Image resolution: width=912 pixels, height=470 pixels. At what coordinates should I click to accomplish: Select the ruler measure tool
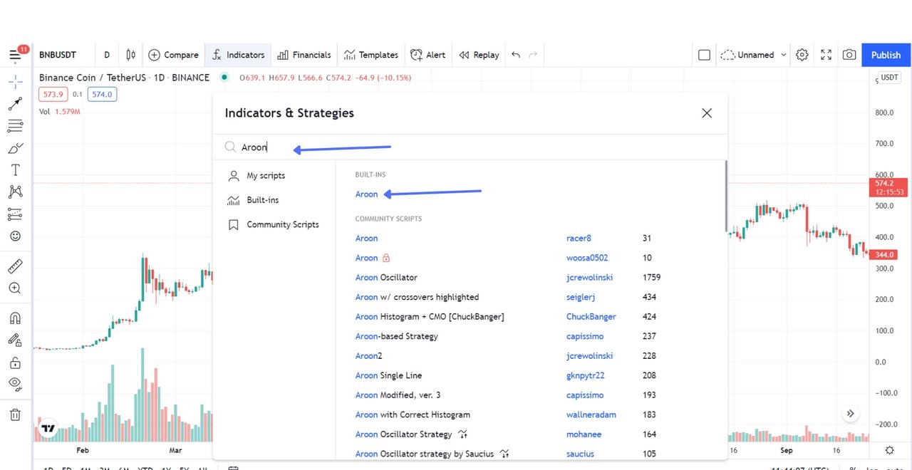(x=15, y=266)
